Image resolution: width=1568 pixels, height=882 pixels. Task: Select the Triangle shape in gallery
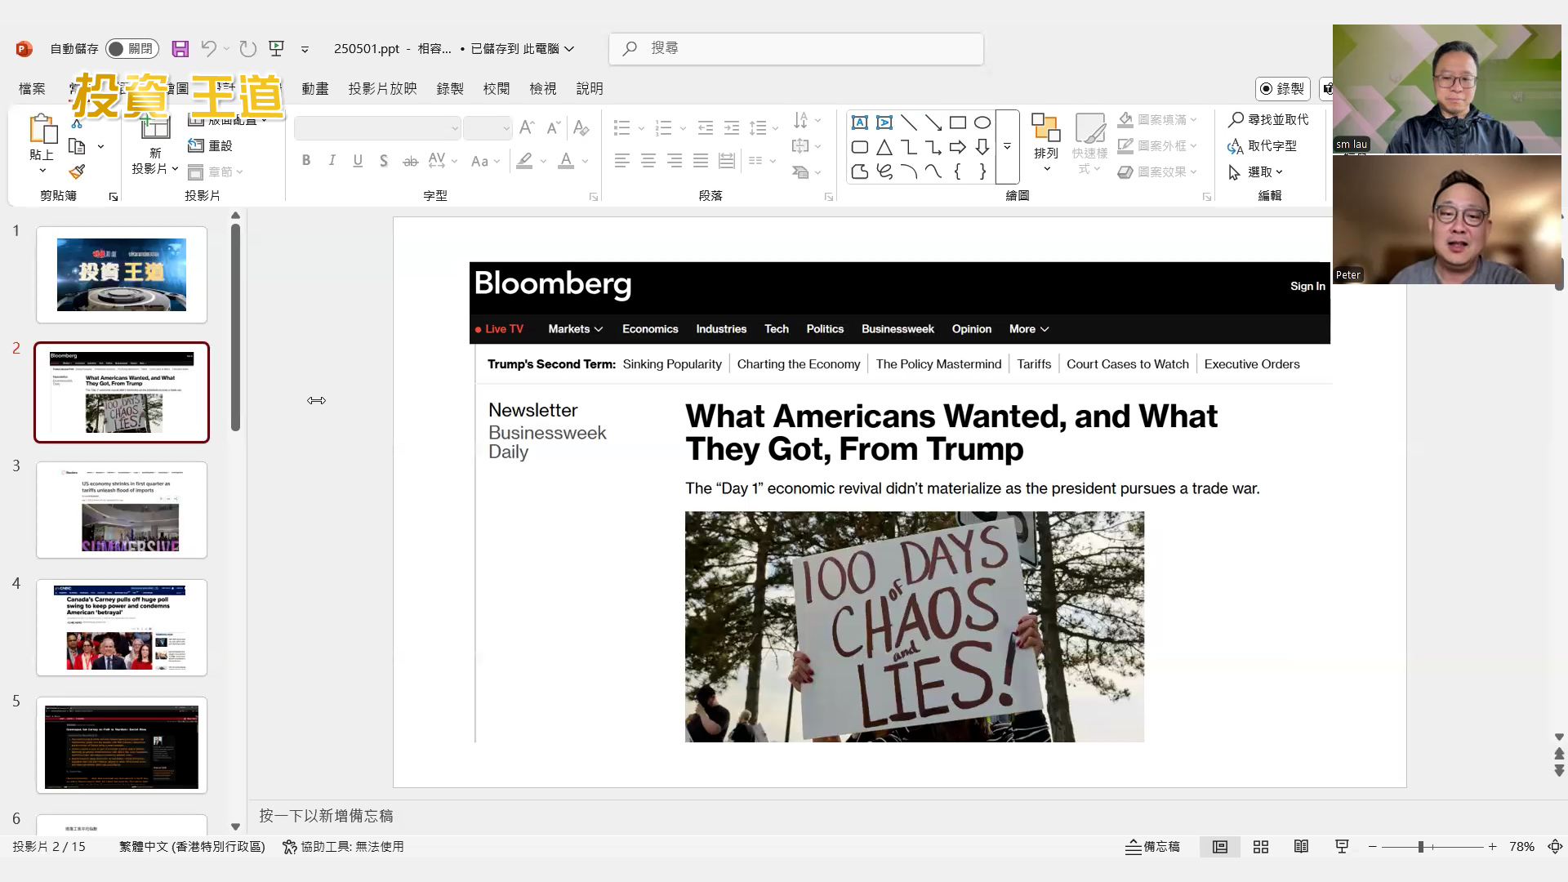[x=884, y=147]
